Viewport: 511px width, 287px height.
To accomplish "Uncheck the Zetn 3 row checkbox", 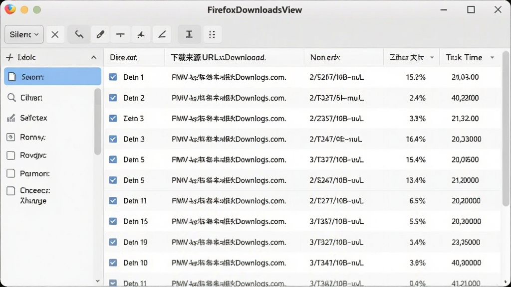I will [x=113, y=118].
